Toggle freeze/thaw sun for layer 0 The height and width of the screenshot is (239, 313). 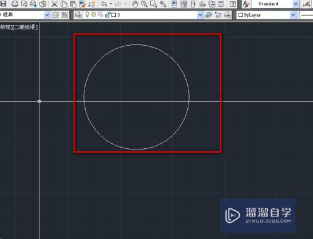(x=93, y=14)
